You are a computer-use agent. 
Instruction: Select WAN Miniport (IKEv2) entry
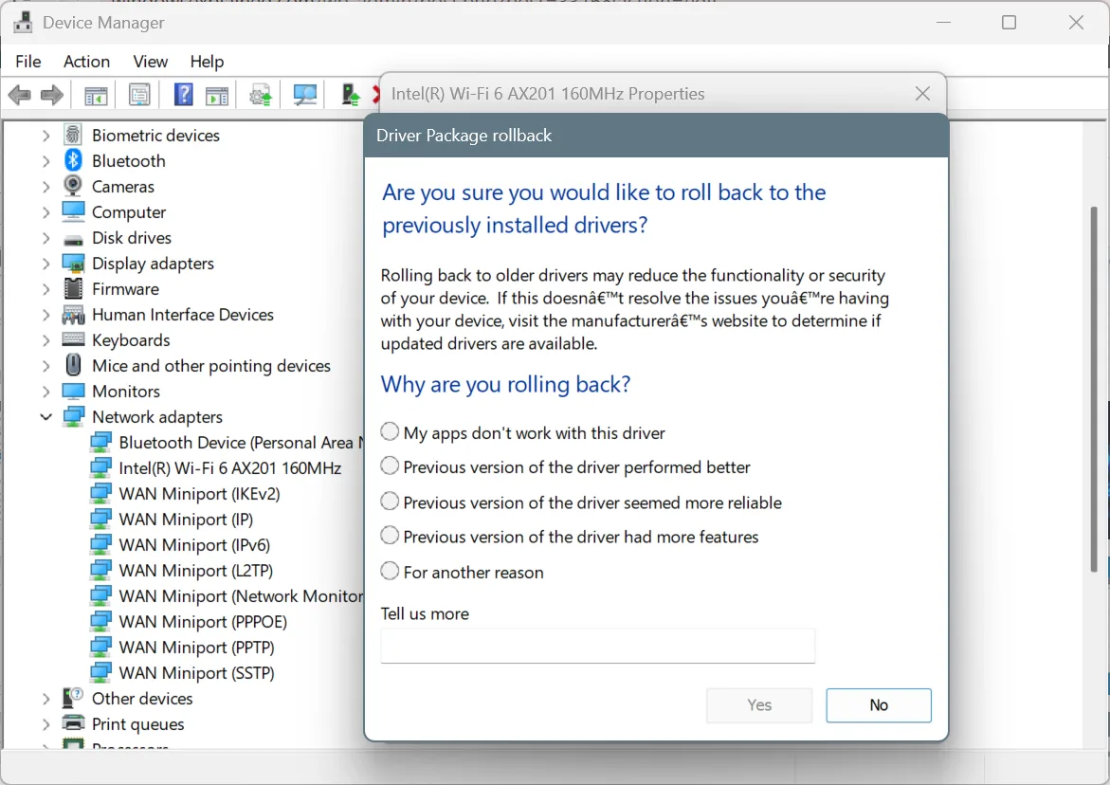[x=200, y=494]
